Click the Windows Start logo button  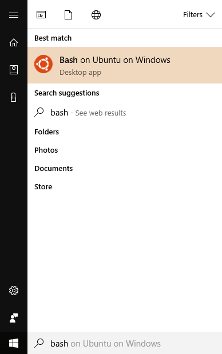(x=14, y=343)
